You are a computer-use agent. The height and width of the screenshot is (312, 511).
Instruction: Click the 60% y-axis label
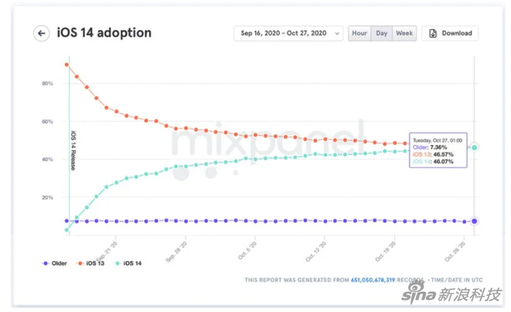point(47,122)
